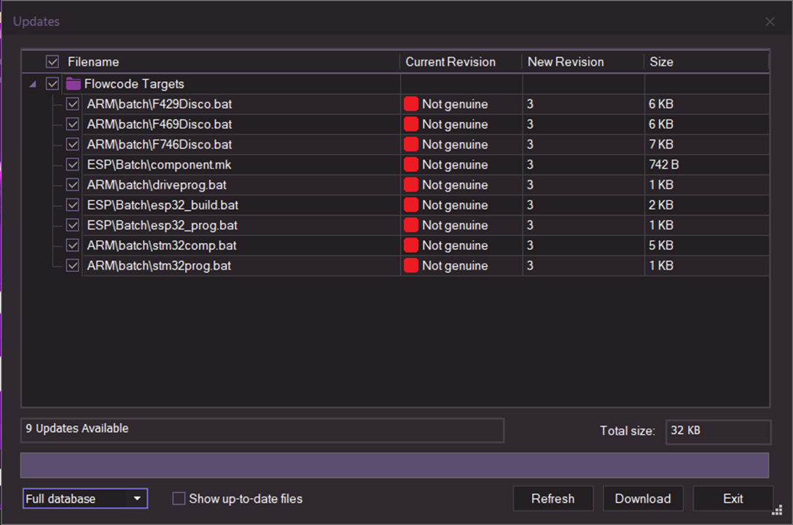
Task: Sort by Filename column header
Action: click(93, 62)
